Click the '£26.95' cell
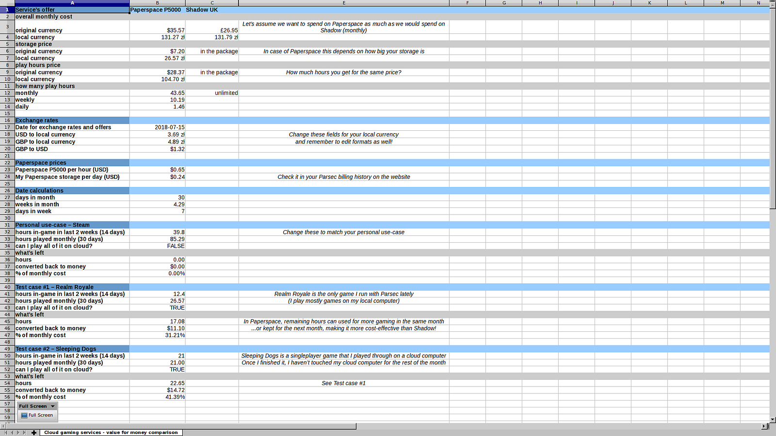776x436 pixels. click(x=212, y=27)
